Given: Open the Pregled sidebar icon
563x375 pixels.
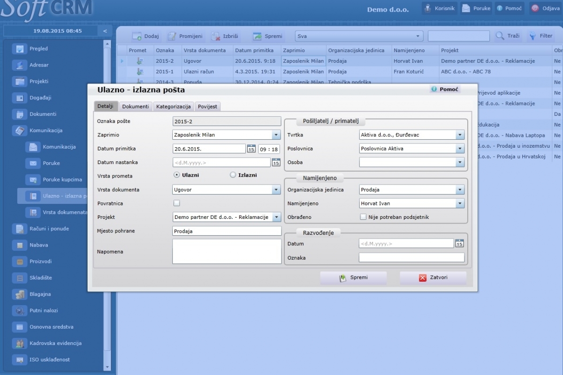Looking at the screenshot, I should click(20, 49).
